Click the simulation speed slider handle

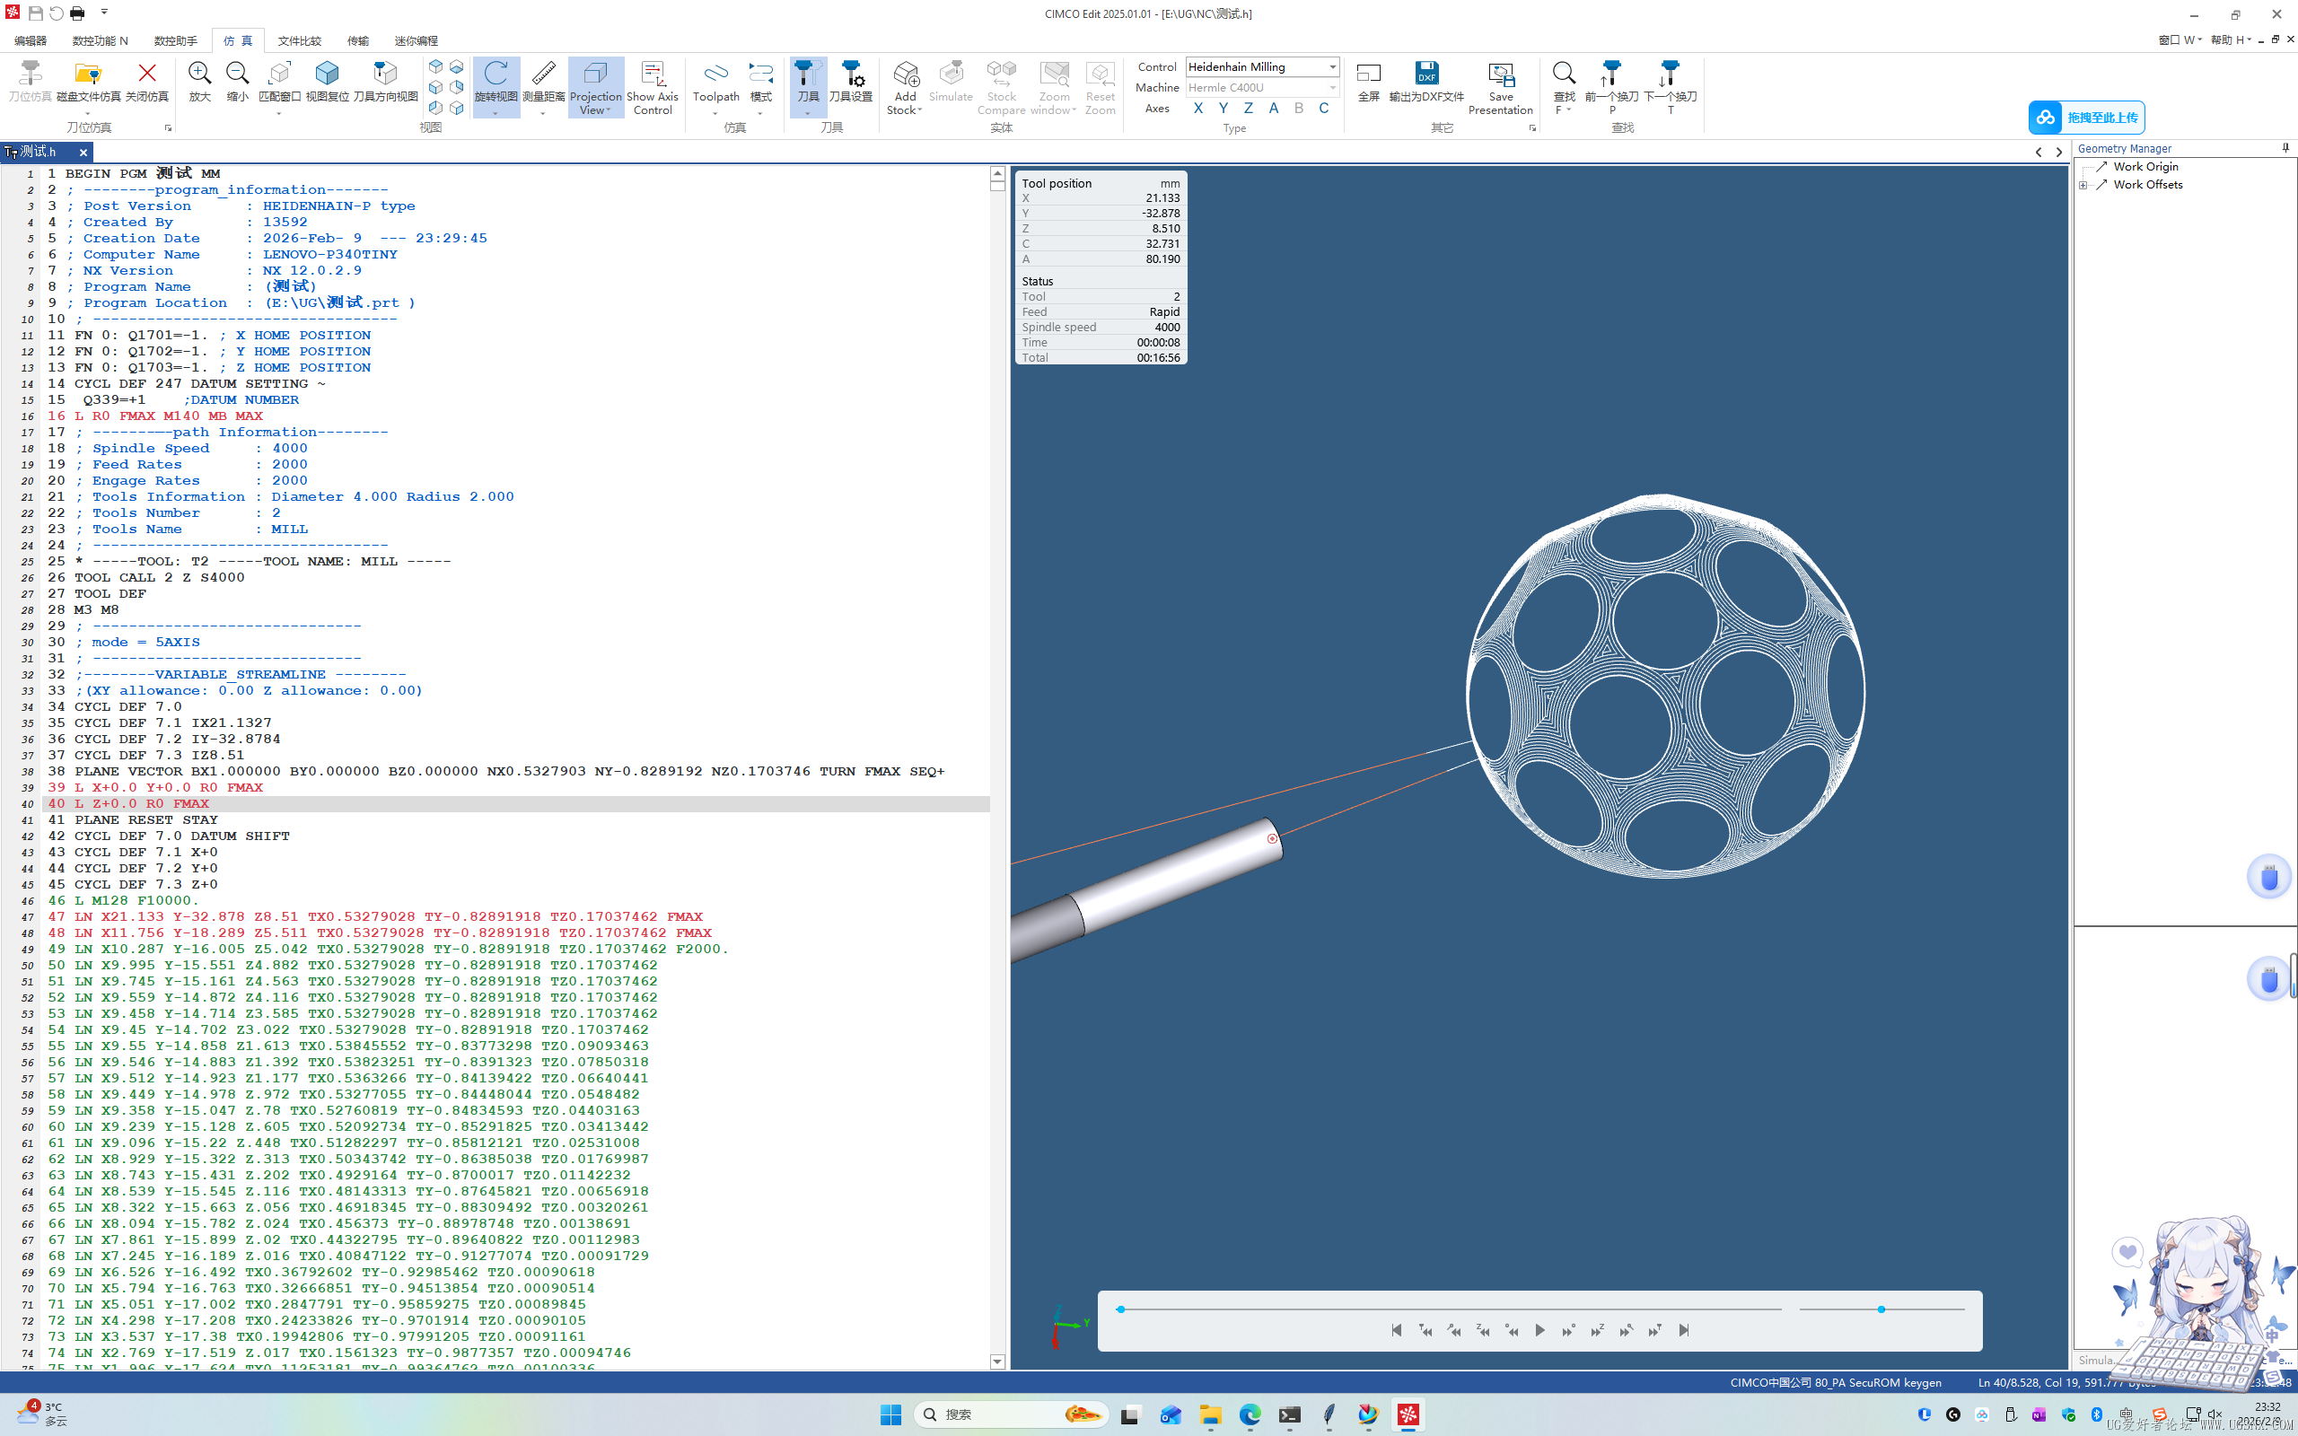[1881, 1309]
